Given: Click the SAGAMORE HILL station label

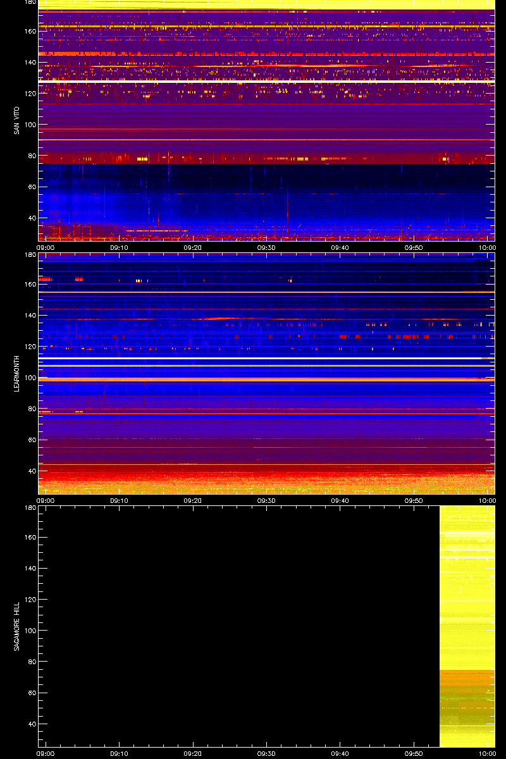Looking at the screenshot, I should [16, 626].
